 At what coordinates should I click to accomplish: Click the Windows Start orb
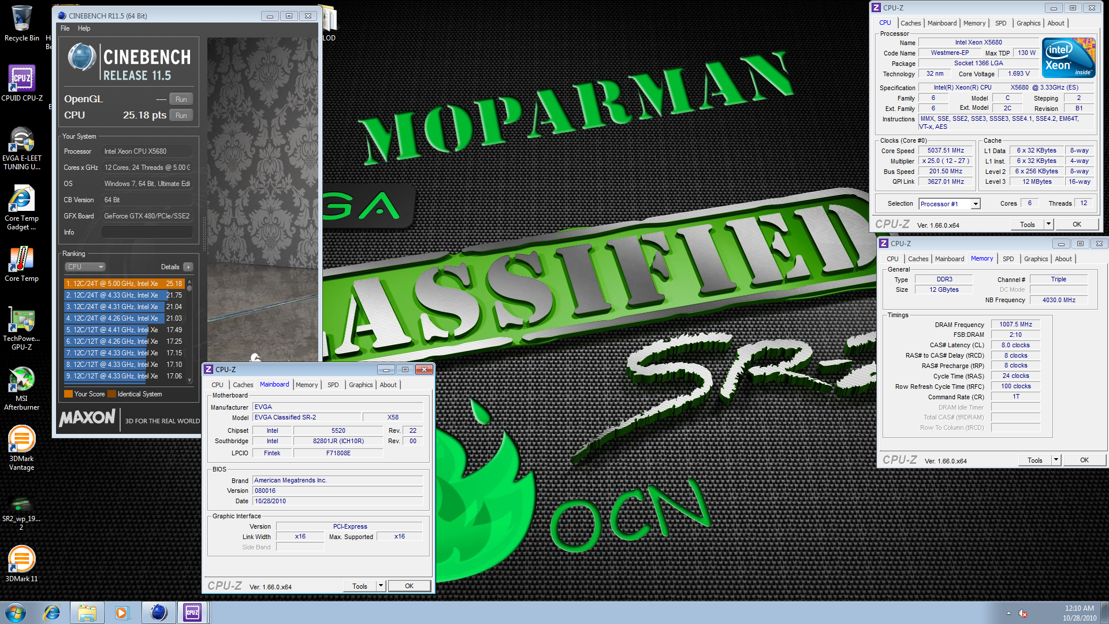[x=16, y=612]
